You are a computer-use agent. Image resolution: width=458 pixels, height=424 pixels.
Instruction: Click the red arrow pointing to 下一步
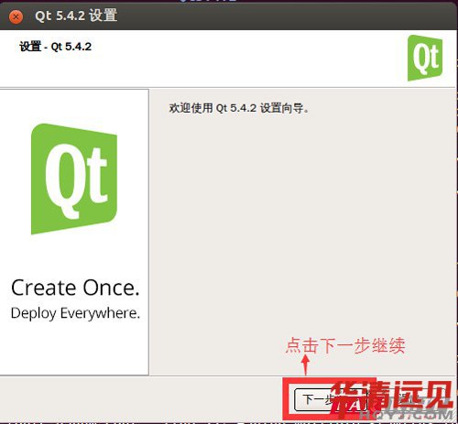305,365
